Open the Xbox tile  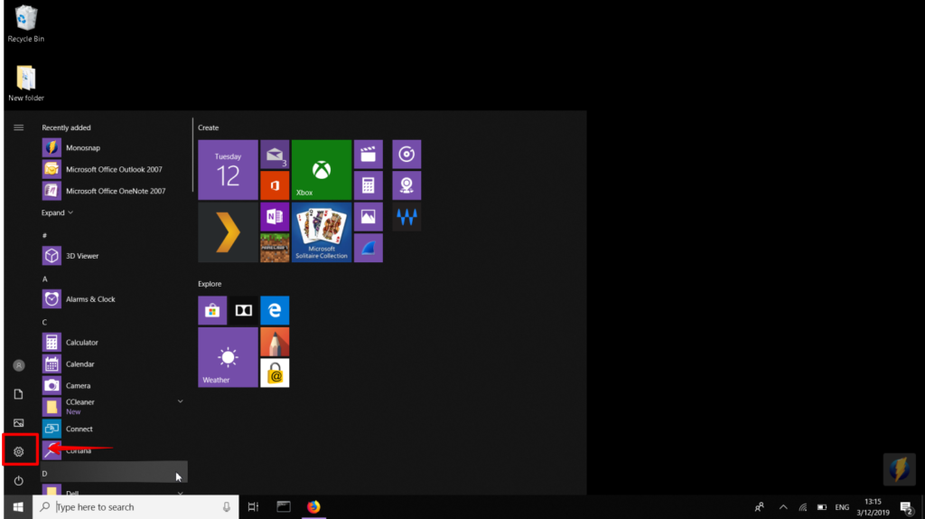pyautogui.click(x=322, y=170)
